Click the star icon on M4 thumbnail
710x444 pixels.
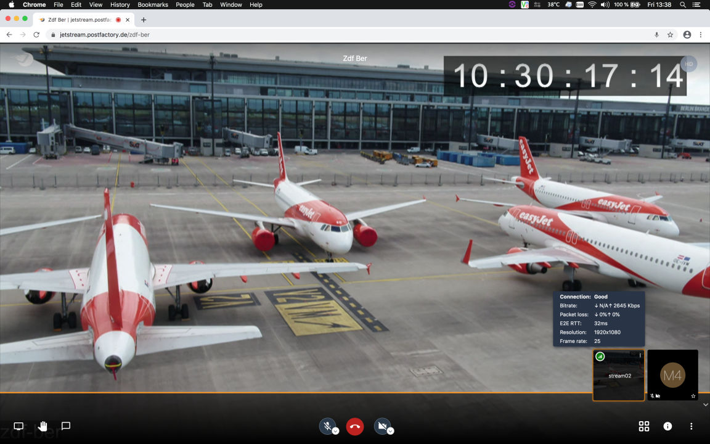[x=693, y=396]
